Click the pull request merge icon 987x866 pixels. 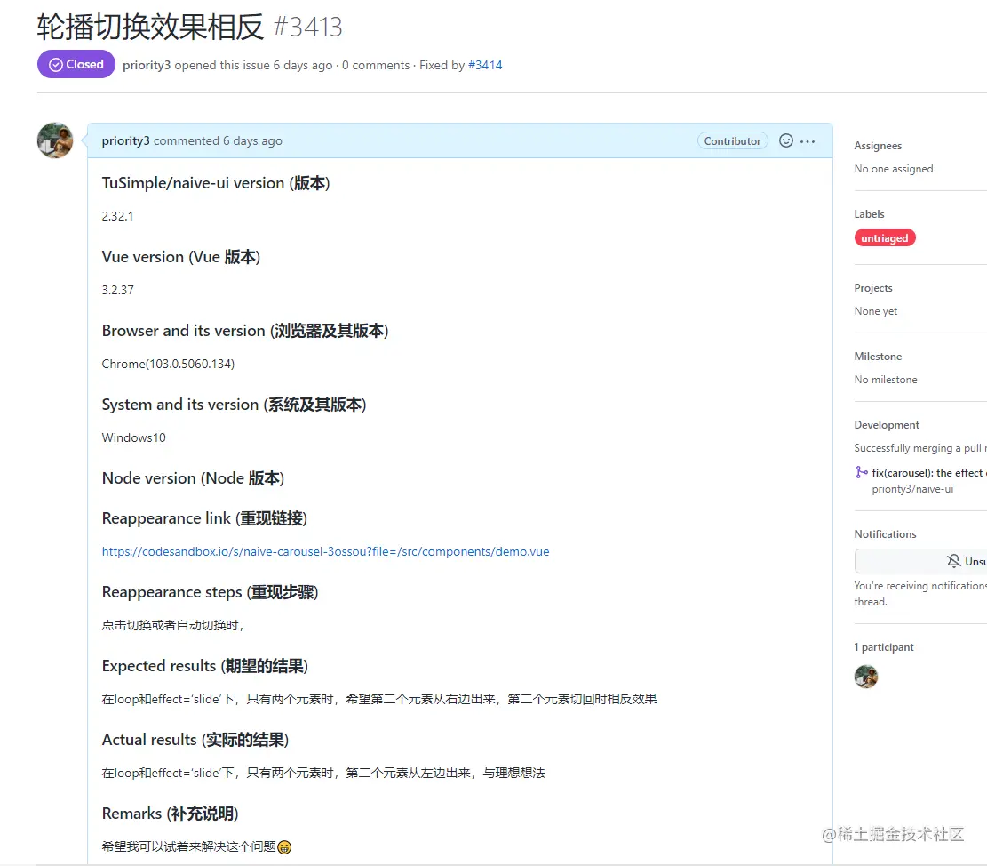coord(861,472)
